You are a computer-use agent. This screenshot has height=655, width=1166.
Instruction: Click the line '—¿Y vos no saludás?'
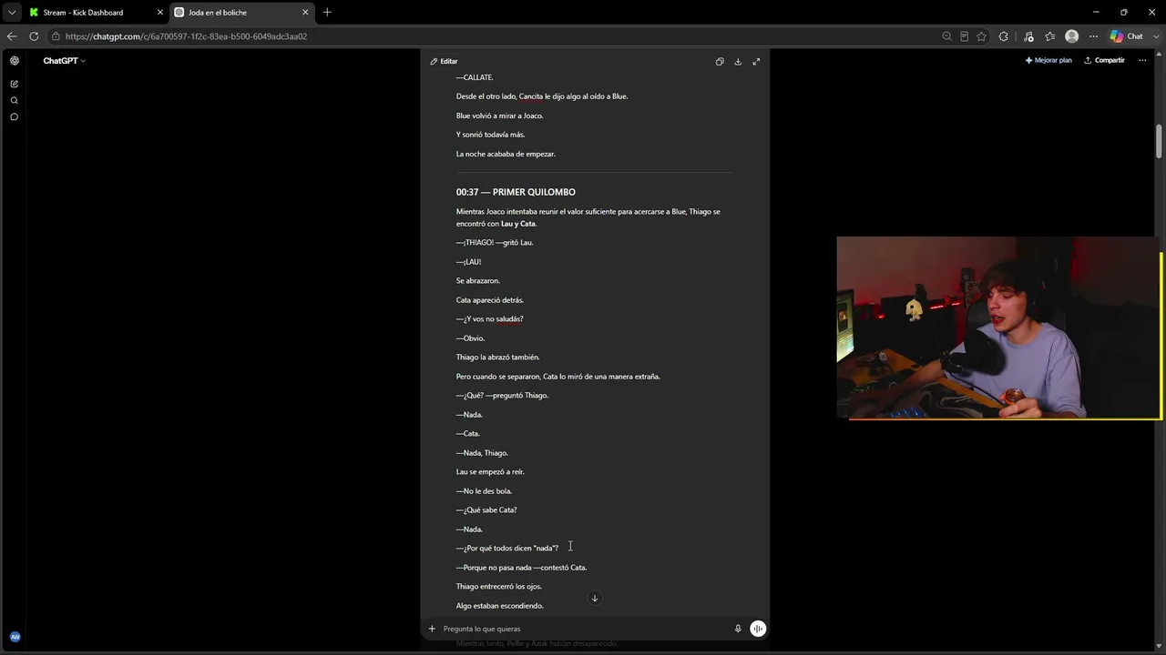tap(489, 319)
